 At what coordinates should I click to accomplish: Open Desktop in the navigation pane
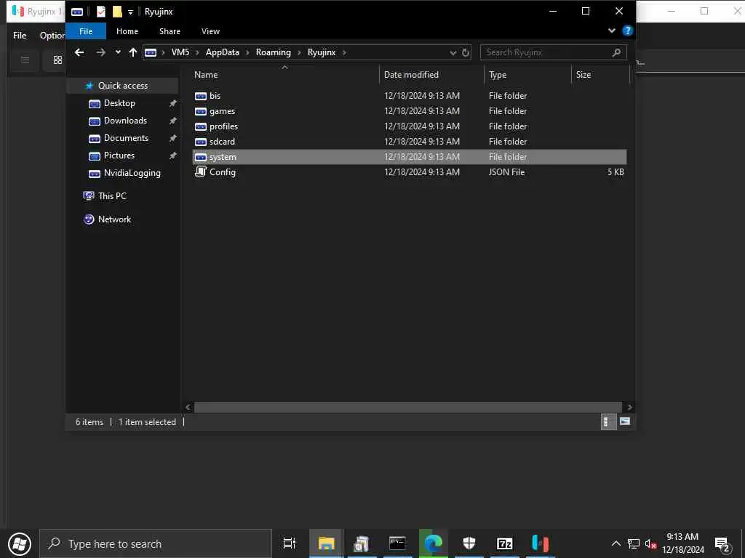pyautogui.click(x=119, y=103)
